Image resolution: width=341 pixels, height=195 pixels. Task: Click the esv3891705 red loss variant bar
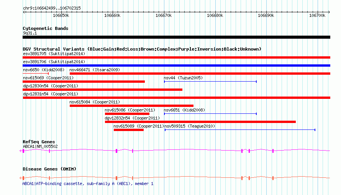pos(176,57)
